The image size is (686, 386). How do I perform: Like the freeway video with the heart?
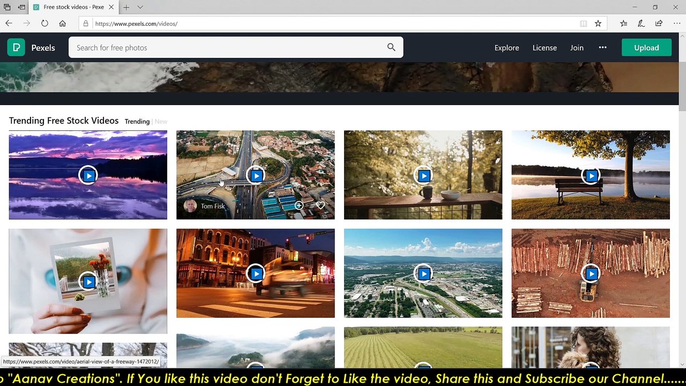pyautogui.click(x=320, y=205)
